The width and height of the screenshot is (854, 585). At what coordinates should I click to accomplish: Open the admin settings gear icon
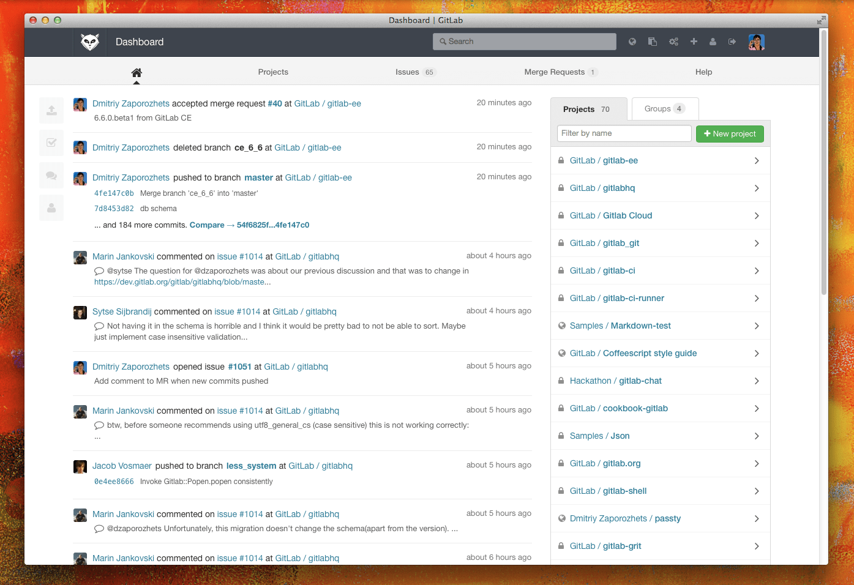click(673, 42)
